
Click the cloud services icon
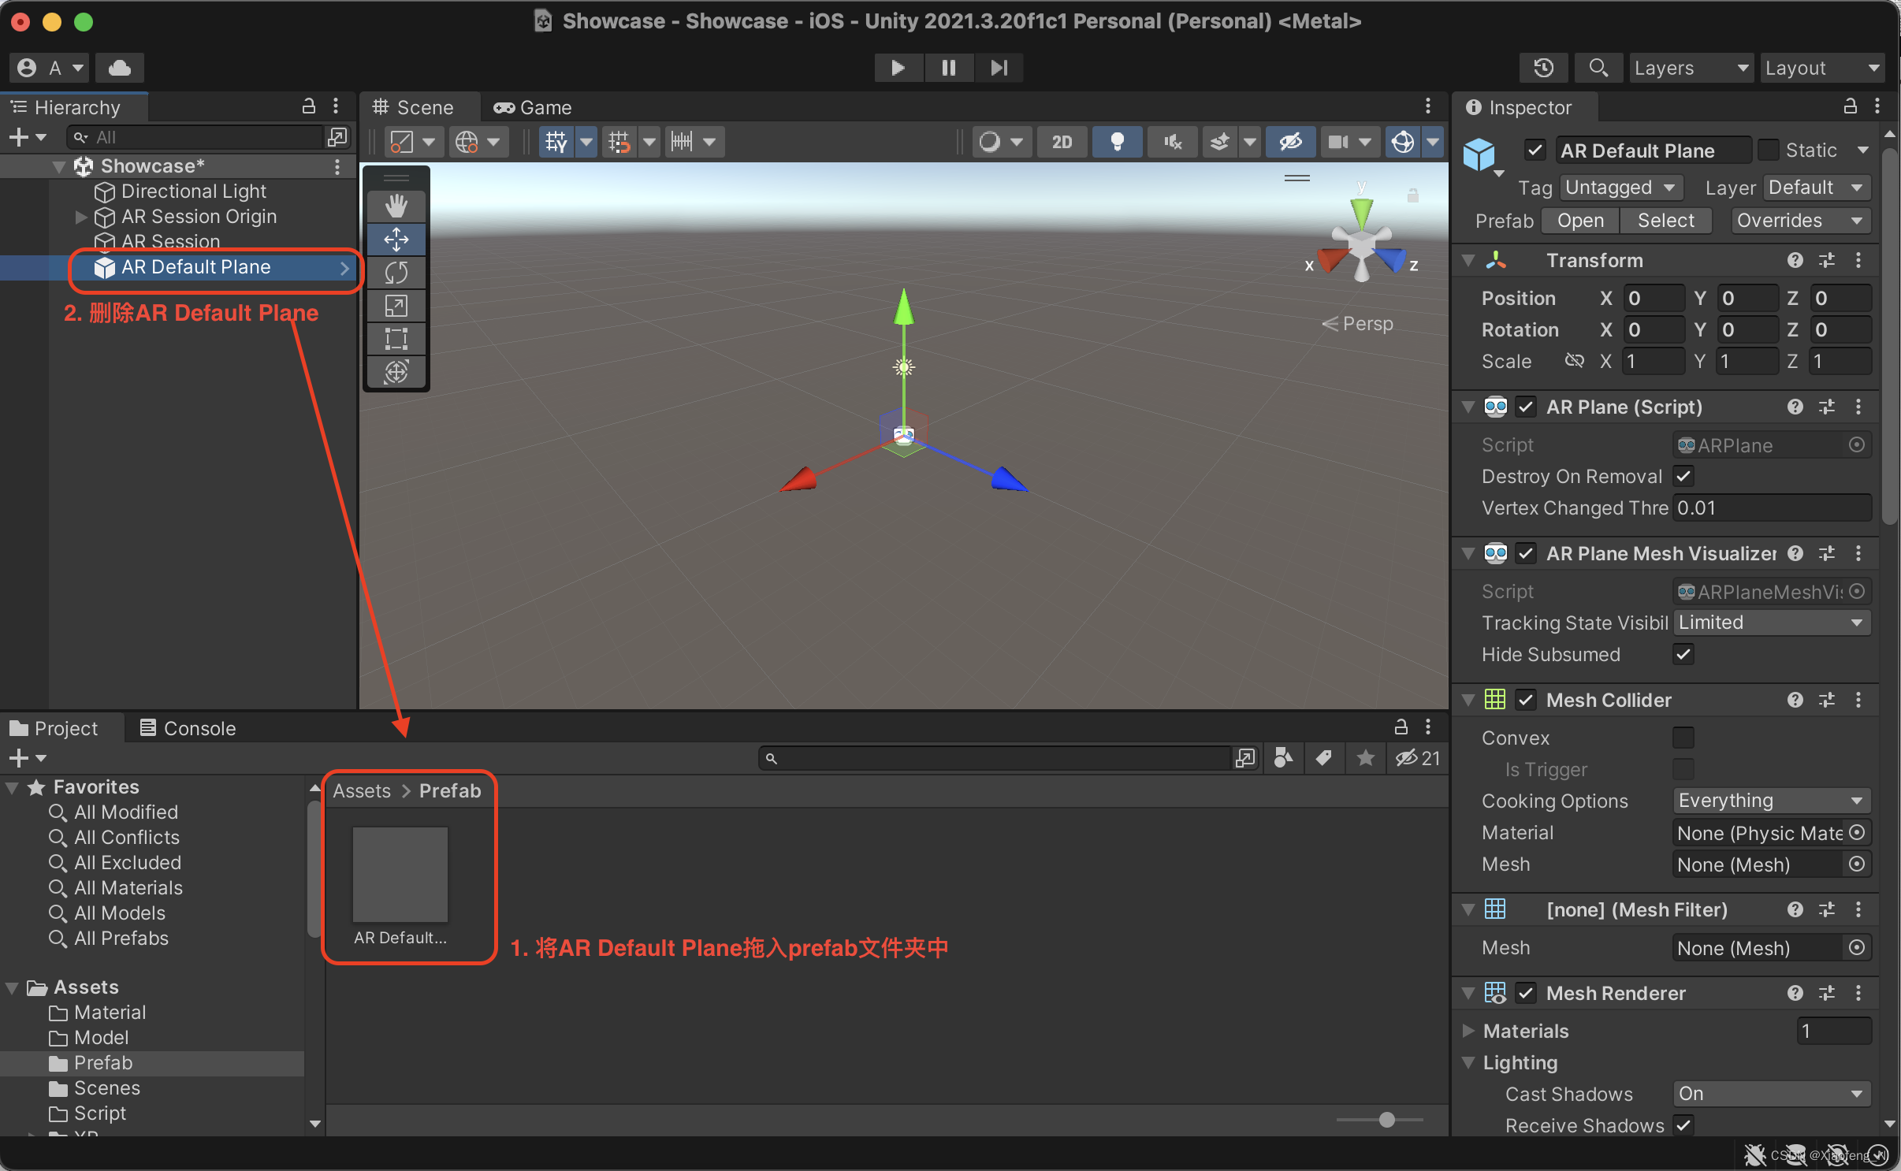120,68
